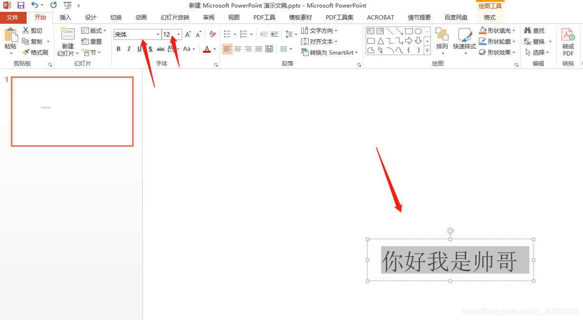Activate the Format Painter (格式刷)
This screenshot has height=320, width=583.
pyautogui.click(x=35, y=52)
